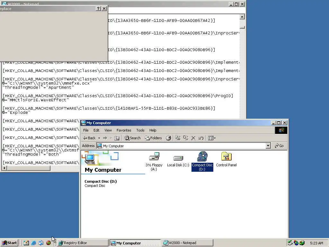Close the Replace dialog
329x247 pixels.
point(104,9)
